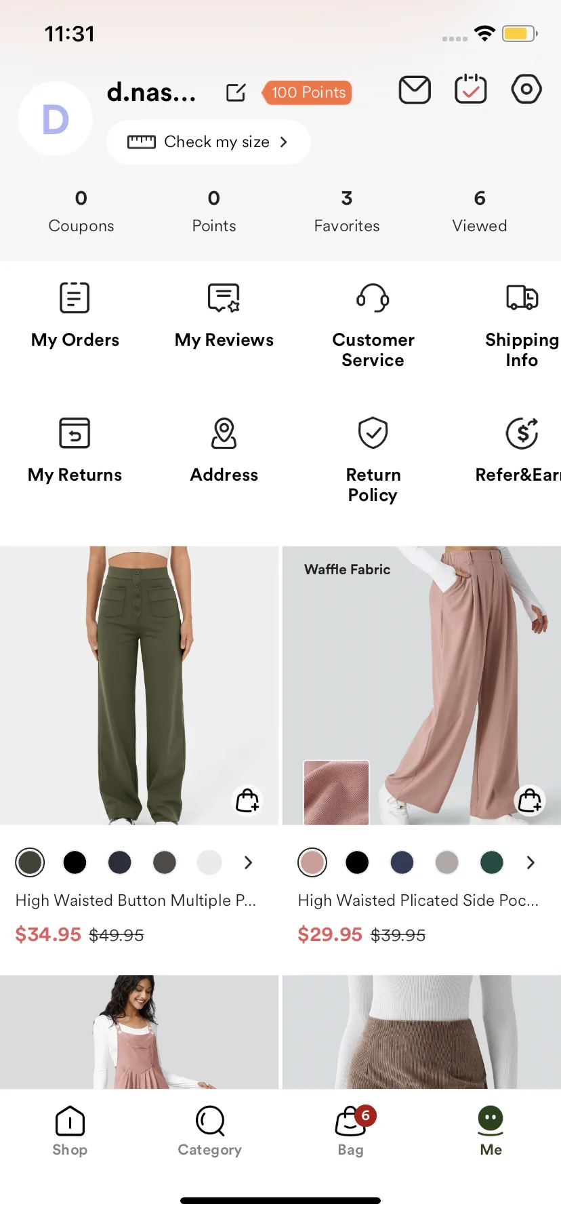Contact Customer Service via headset icon

[x=373, y=298]
